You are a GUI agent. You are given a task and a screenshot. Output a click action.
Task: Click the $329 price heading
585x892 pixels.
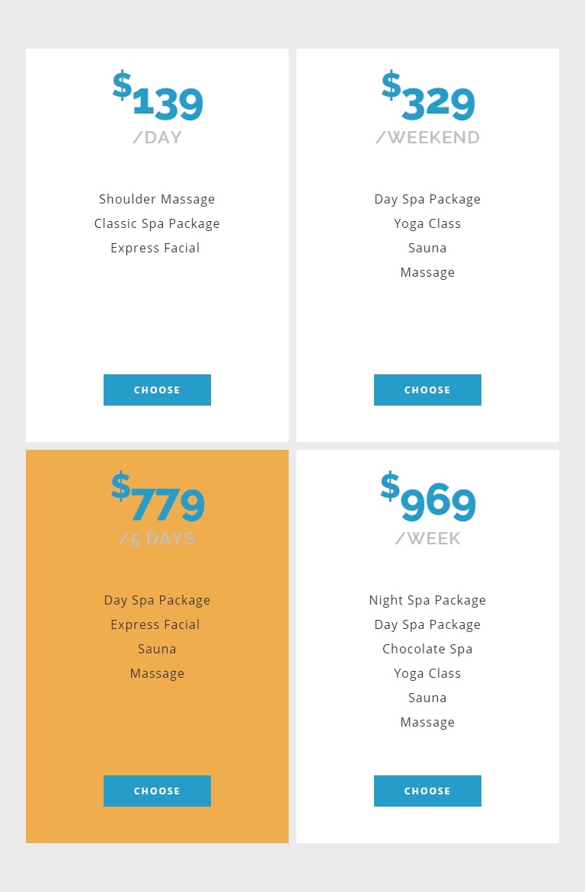[428, 95]
